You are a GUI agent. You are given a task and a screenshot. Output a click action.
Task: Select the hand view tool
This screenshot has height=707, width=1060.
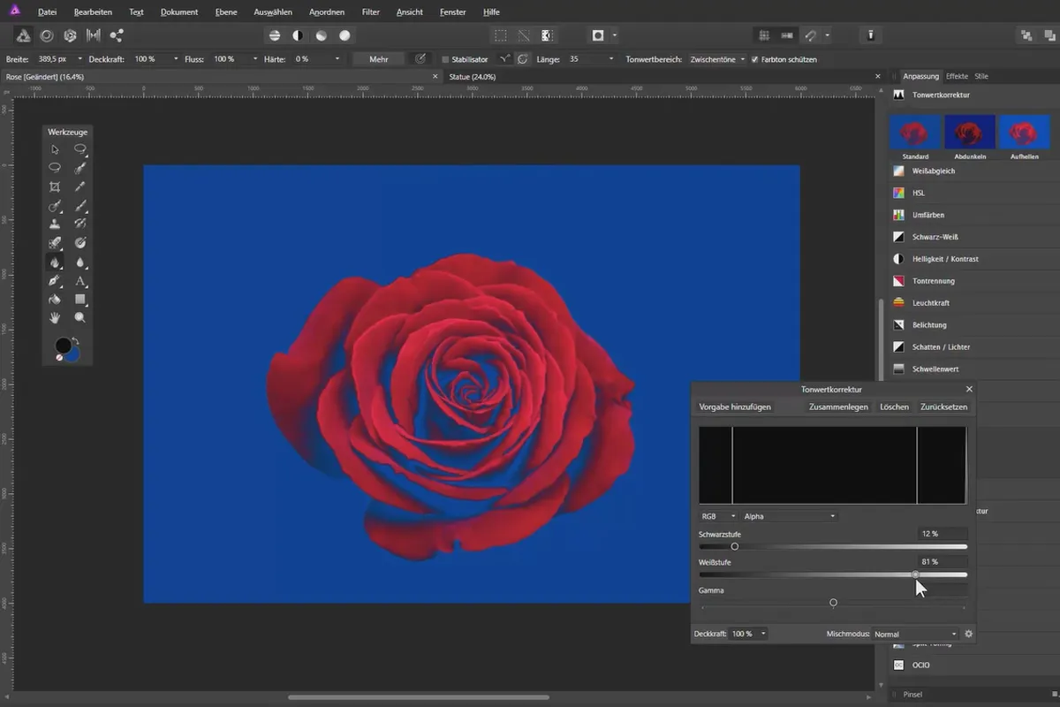tap(55, 317)
